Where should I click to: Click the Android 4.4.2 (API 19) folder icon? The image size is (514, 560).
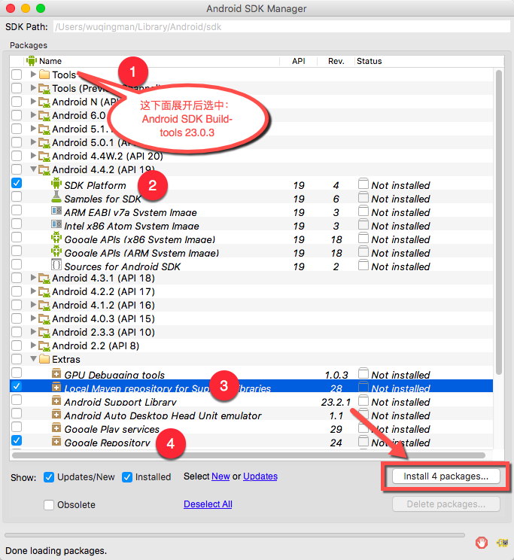(x=44, y=170)
